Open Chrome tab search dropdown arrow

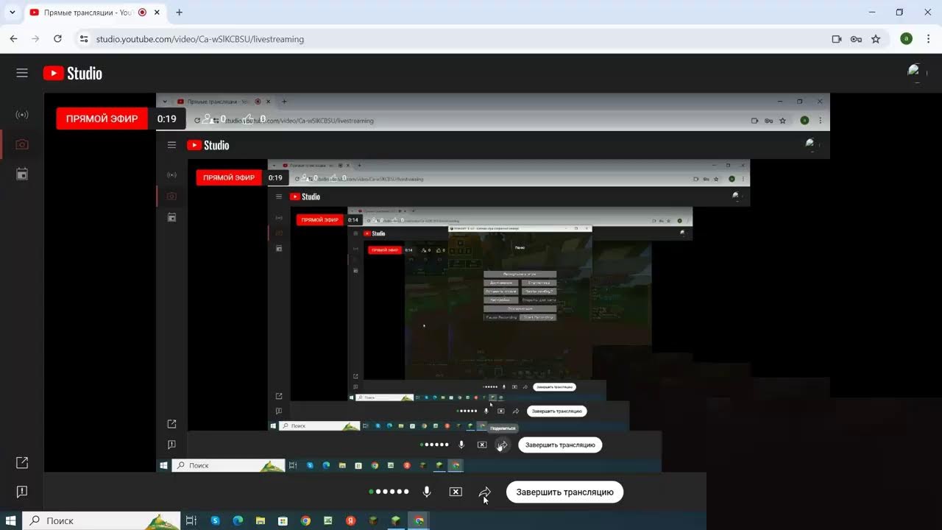coord(13,13)
